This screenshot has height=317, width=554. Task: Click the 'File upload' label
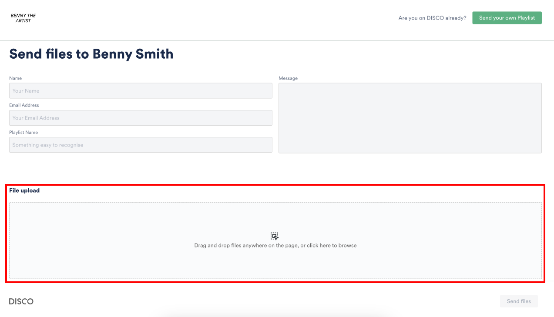coord(24,190)
